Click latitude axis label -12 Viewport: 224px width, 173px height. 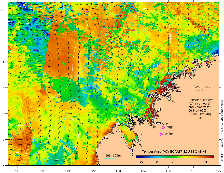(x=3, y=10)
